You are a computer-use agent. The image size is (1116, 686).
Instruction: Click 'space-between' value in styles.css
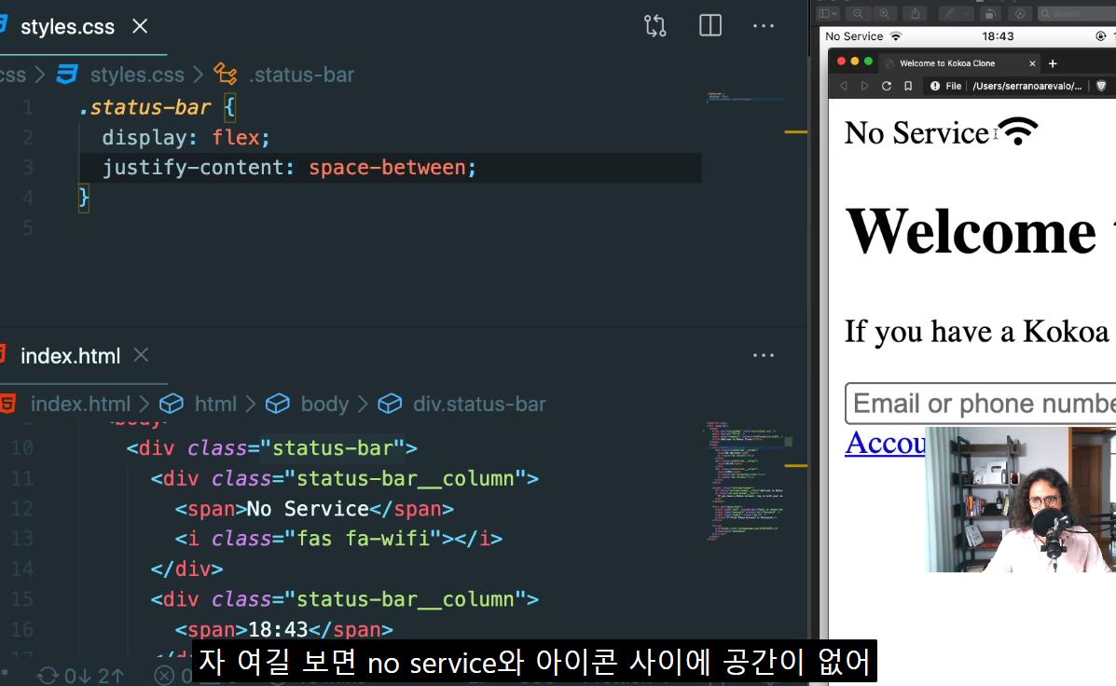click(x=387, y=168)
